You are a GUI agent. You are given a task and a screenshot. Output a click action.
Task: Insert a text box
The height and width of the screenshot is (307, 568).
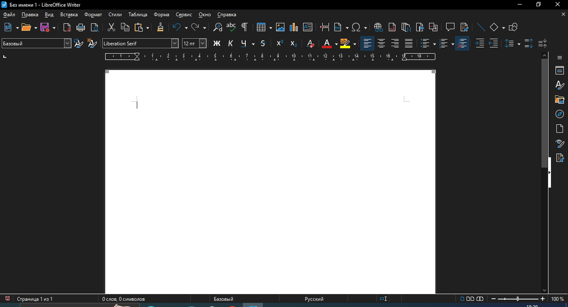[308, 27]
